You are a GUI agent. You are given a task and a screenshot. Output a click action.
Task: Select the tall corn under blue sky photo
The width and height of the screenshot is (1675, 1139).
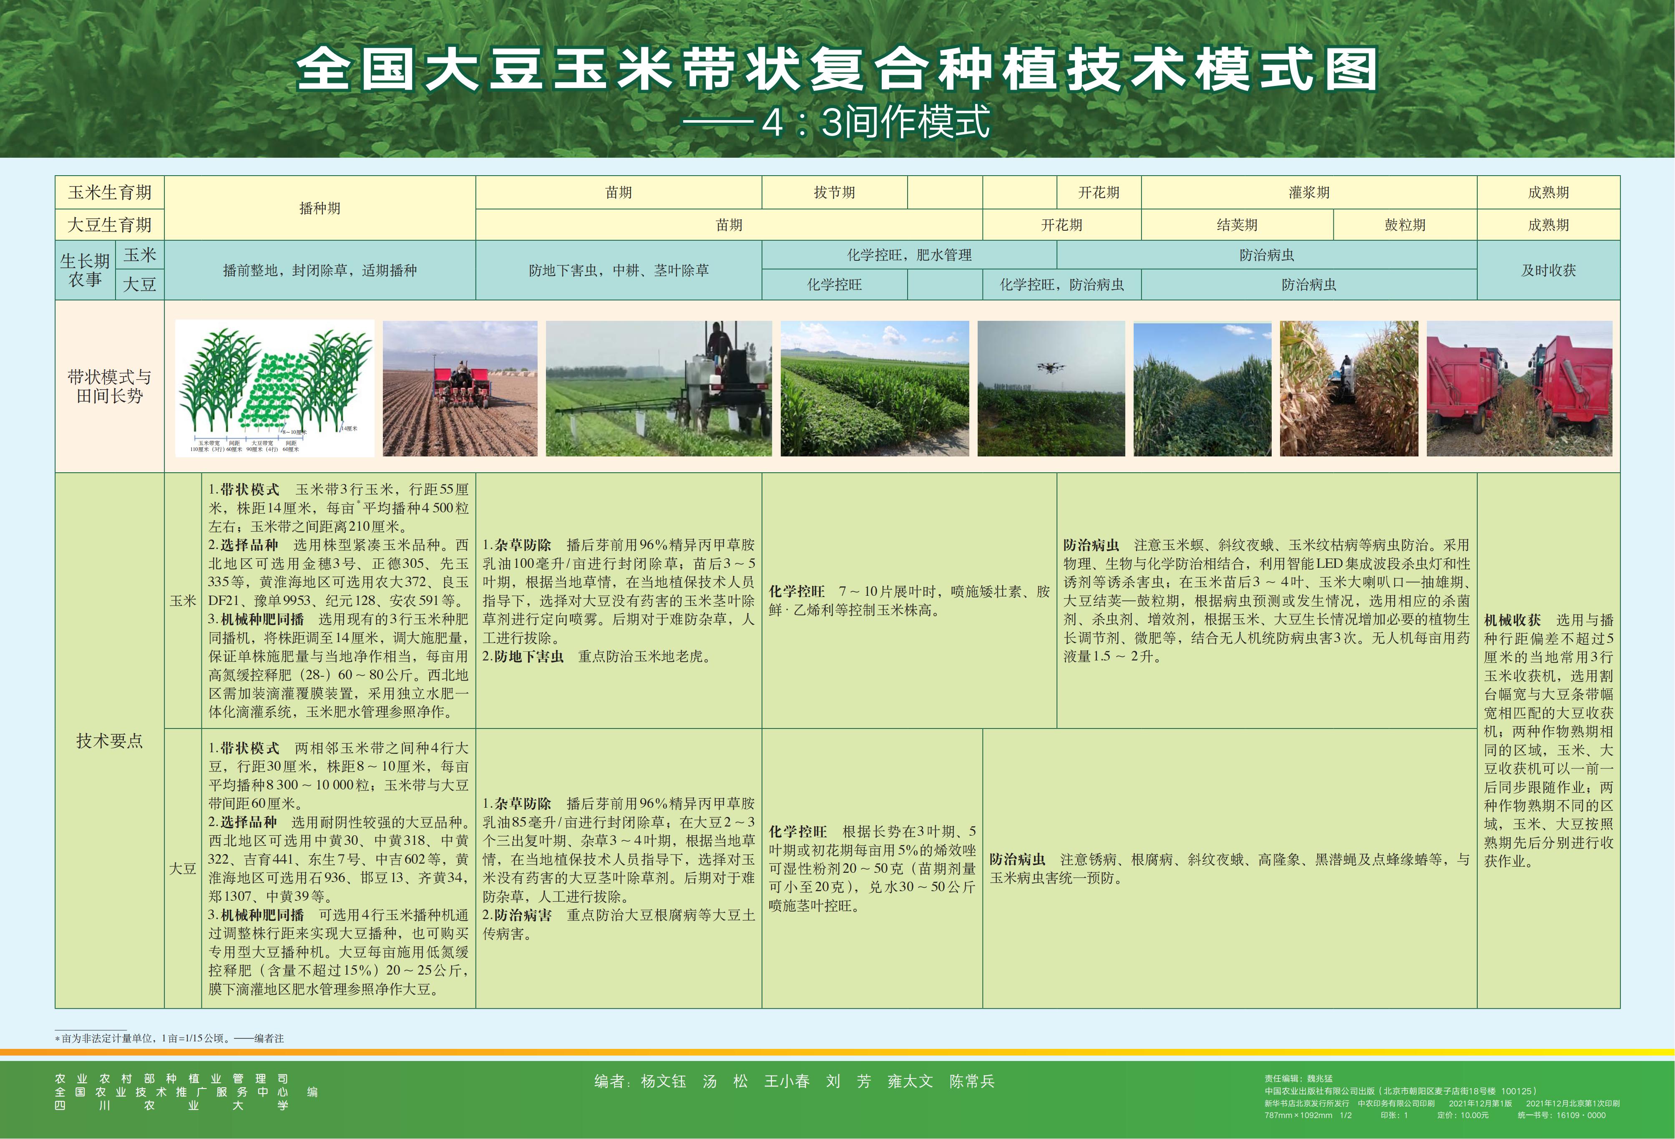[1202, 389]
